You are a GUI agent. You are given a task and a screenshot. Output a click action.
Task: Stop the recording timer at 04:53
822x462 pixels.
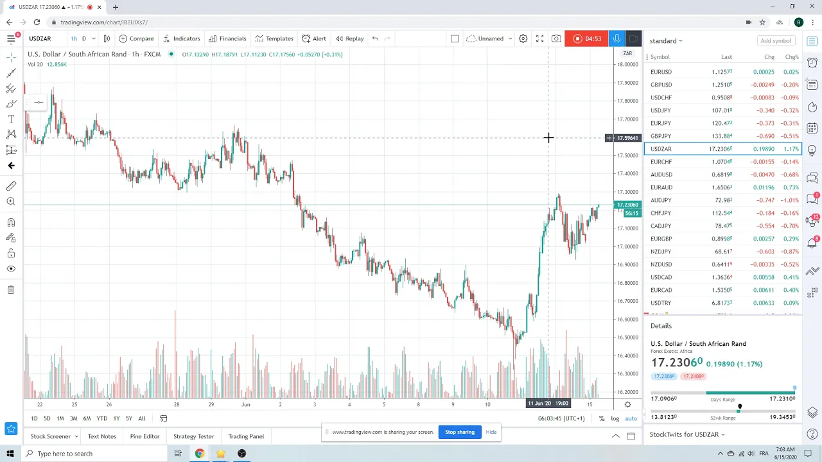pos(586,38)
